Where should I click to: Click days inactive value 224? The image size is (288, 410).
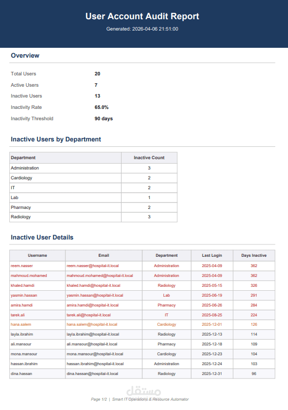tap(254, 315)
